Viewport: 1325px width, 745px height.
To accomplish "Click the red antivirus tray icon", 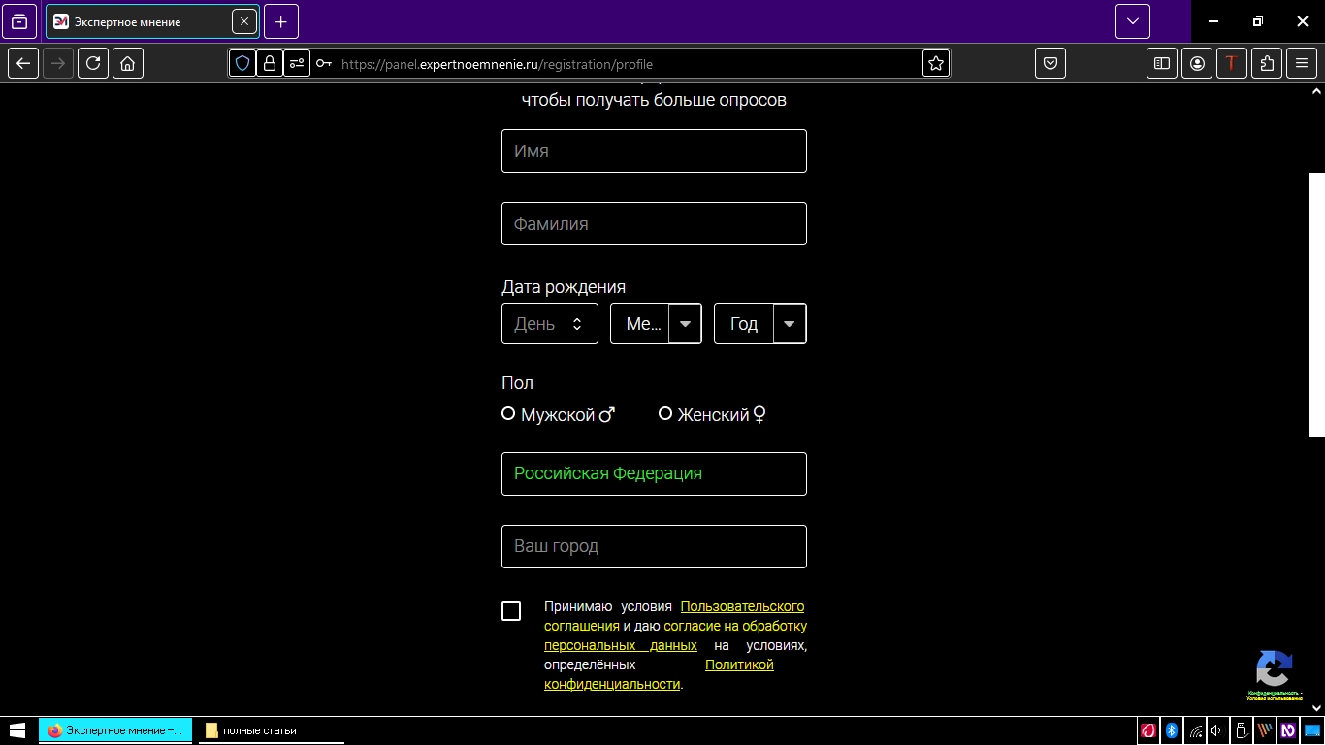I will [x=1148, y=730].
